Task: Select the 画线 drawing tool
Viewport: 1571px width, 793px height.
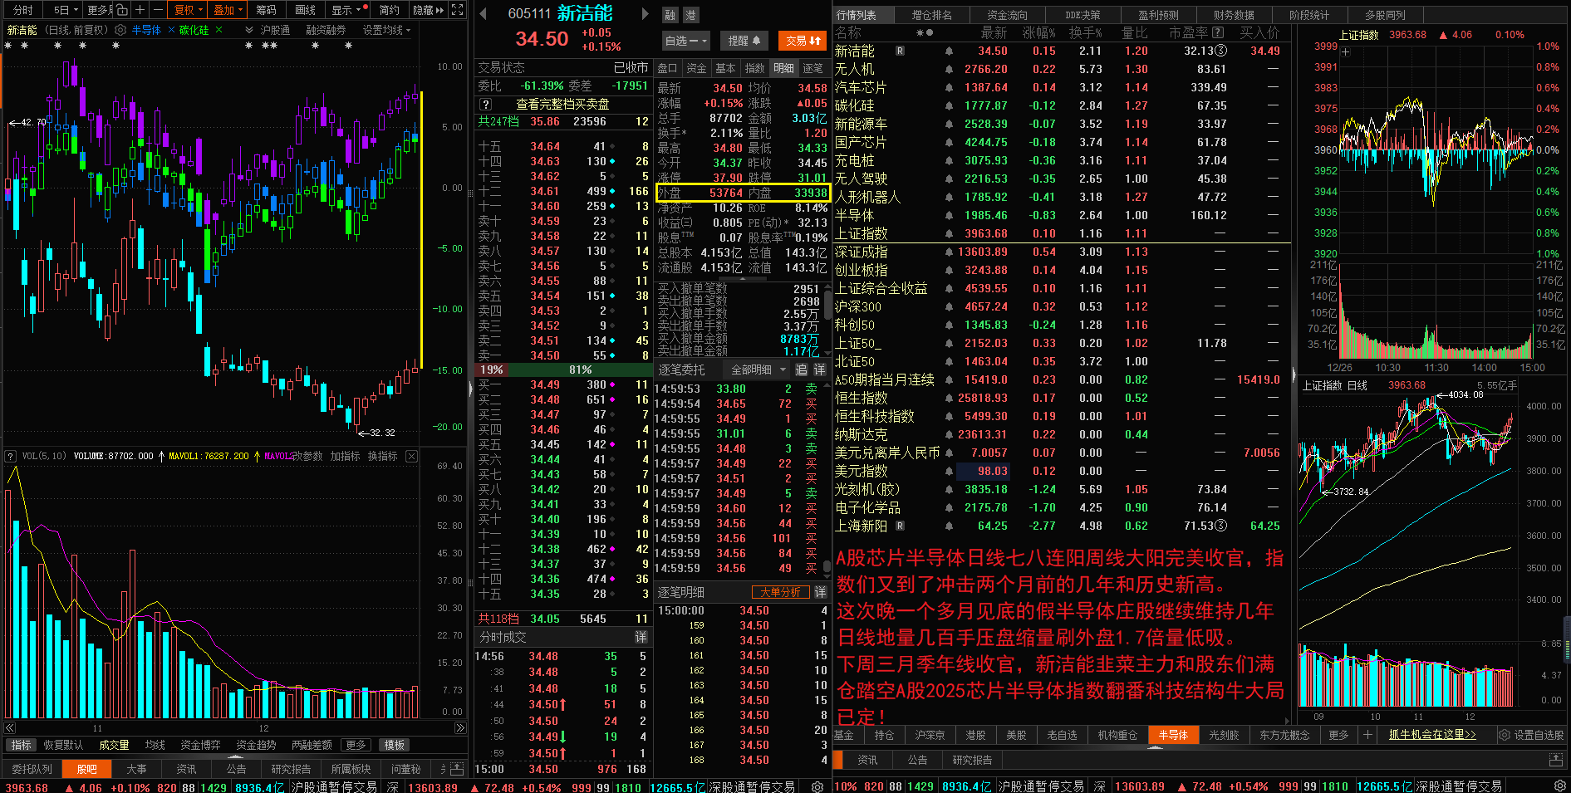Action: point(306,10)
